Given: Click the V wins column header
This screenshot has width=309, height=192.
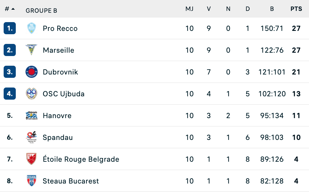Looking at the screenshot, I should coord(209,9).
